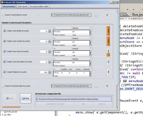Click the Stop button

[x=26, y=98]
